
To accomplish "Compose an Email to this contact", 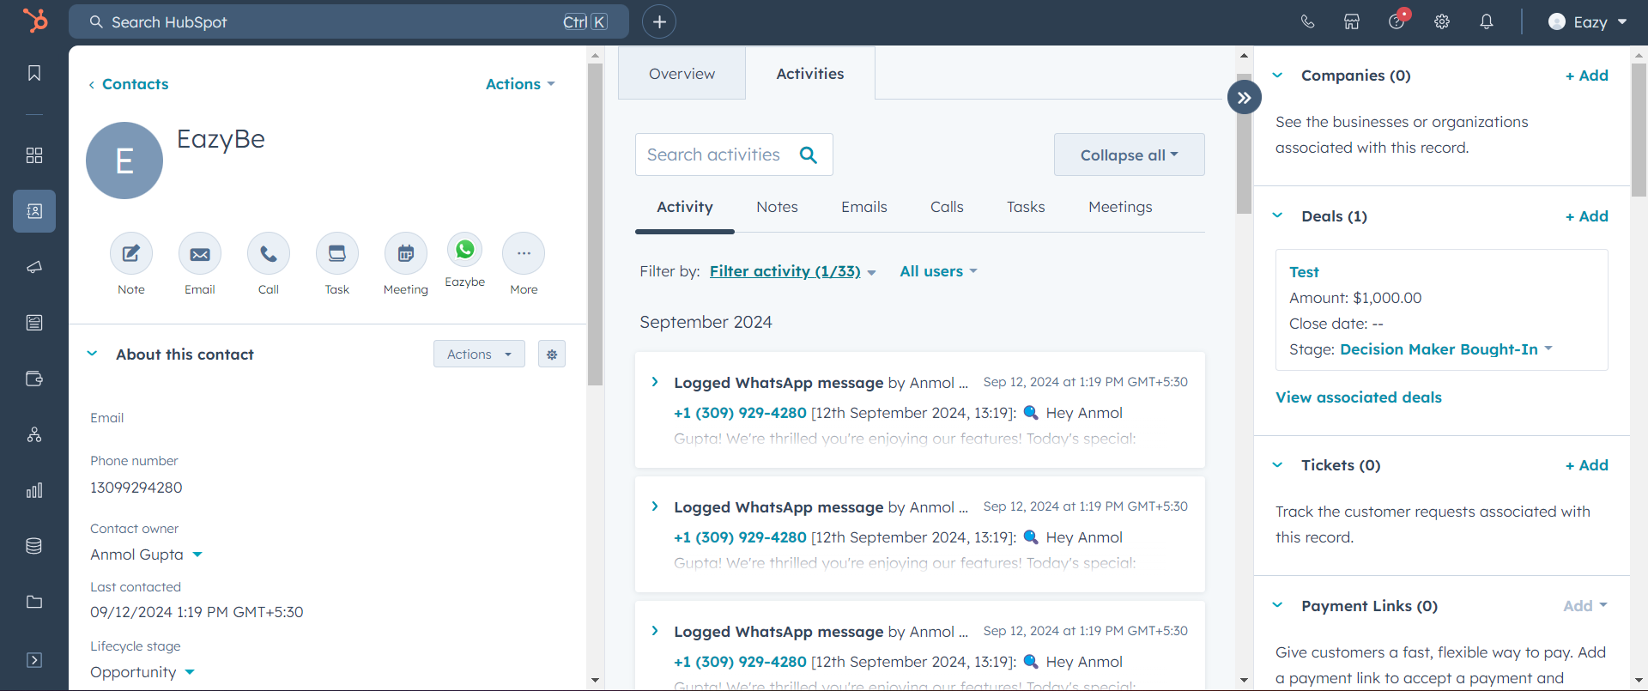I will [200, 253].
